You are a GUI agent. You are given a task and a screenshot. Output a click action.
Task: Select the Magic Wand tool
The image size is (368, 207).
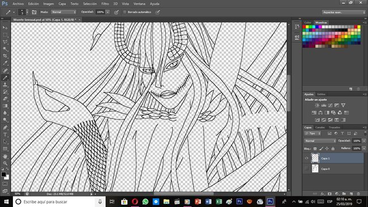pos(5,49)
